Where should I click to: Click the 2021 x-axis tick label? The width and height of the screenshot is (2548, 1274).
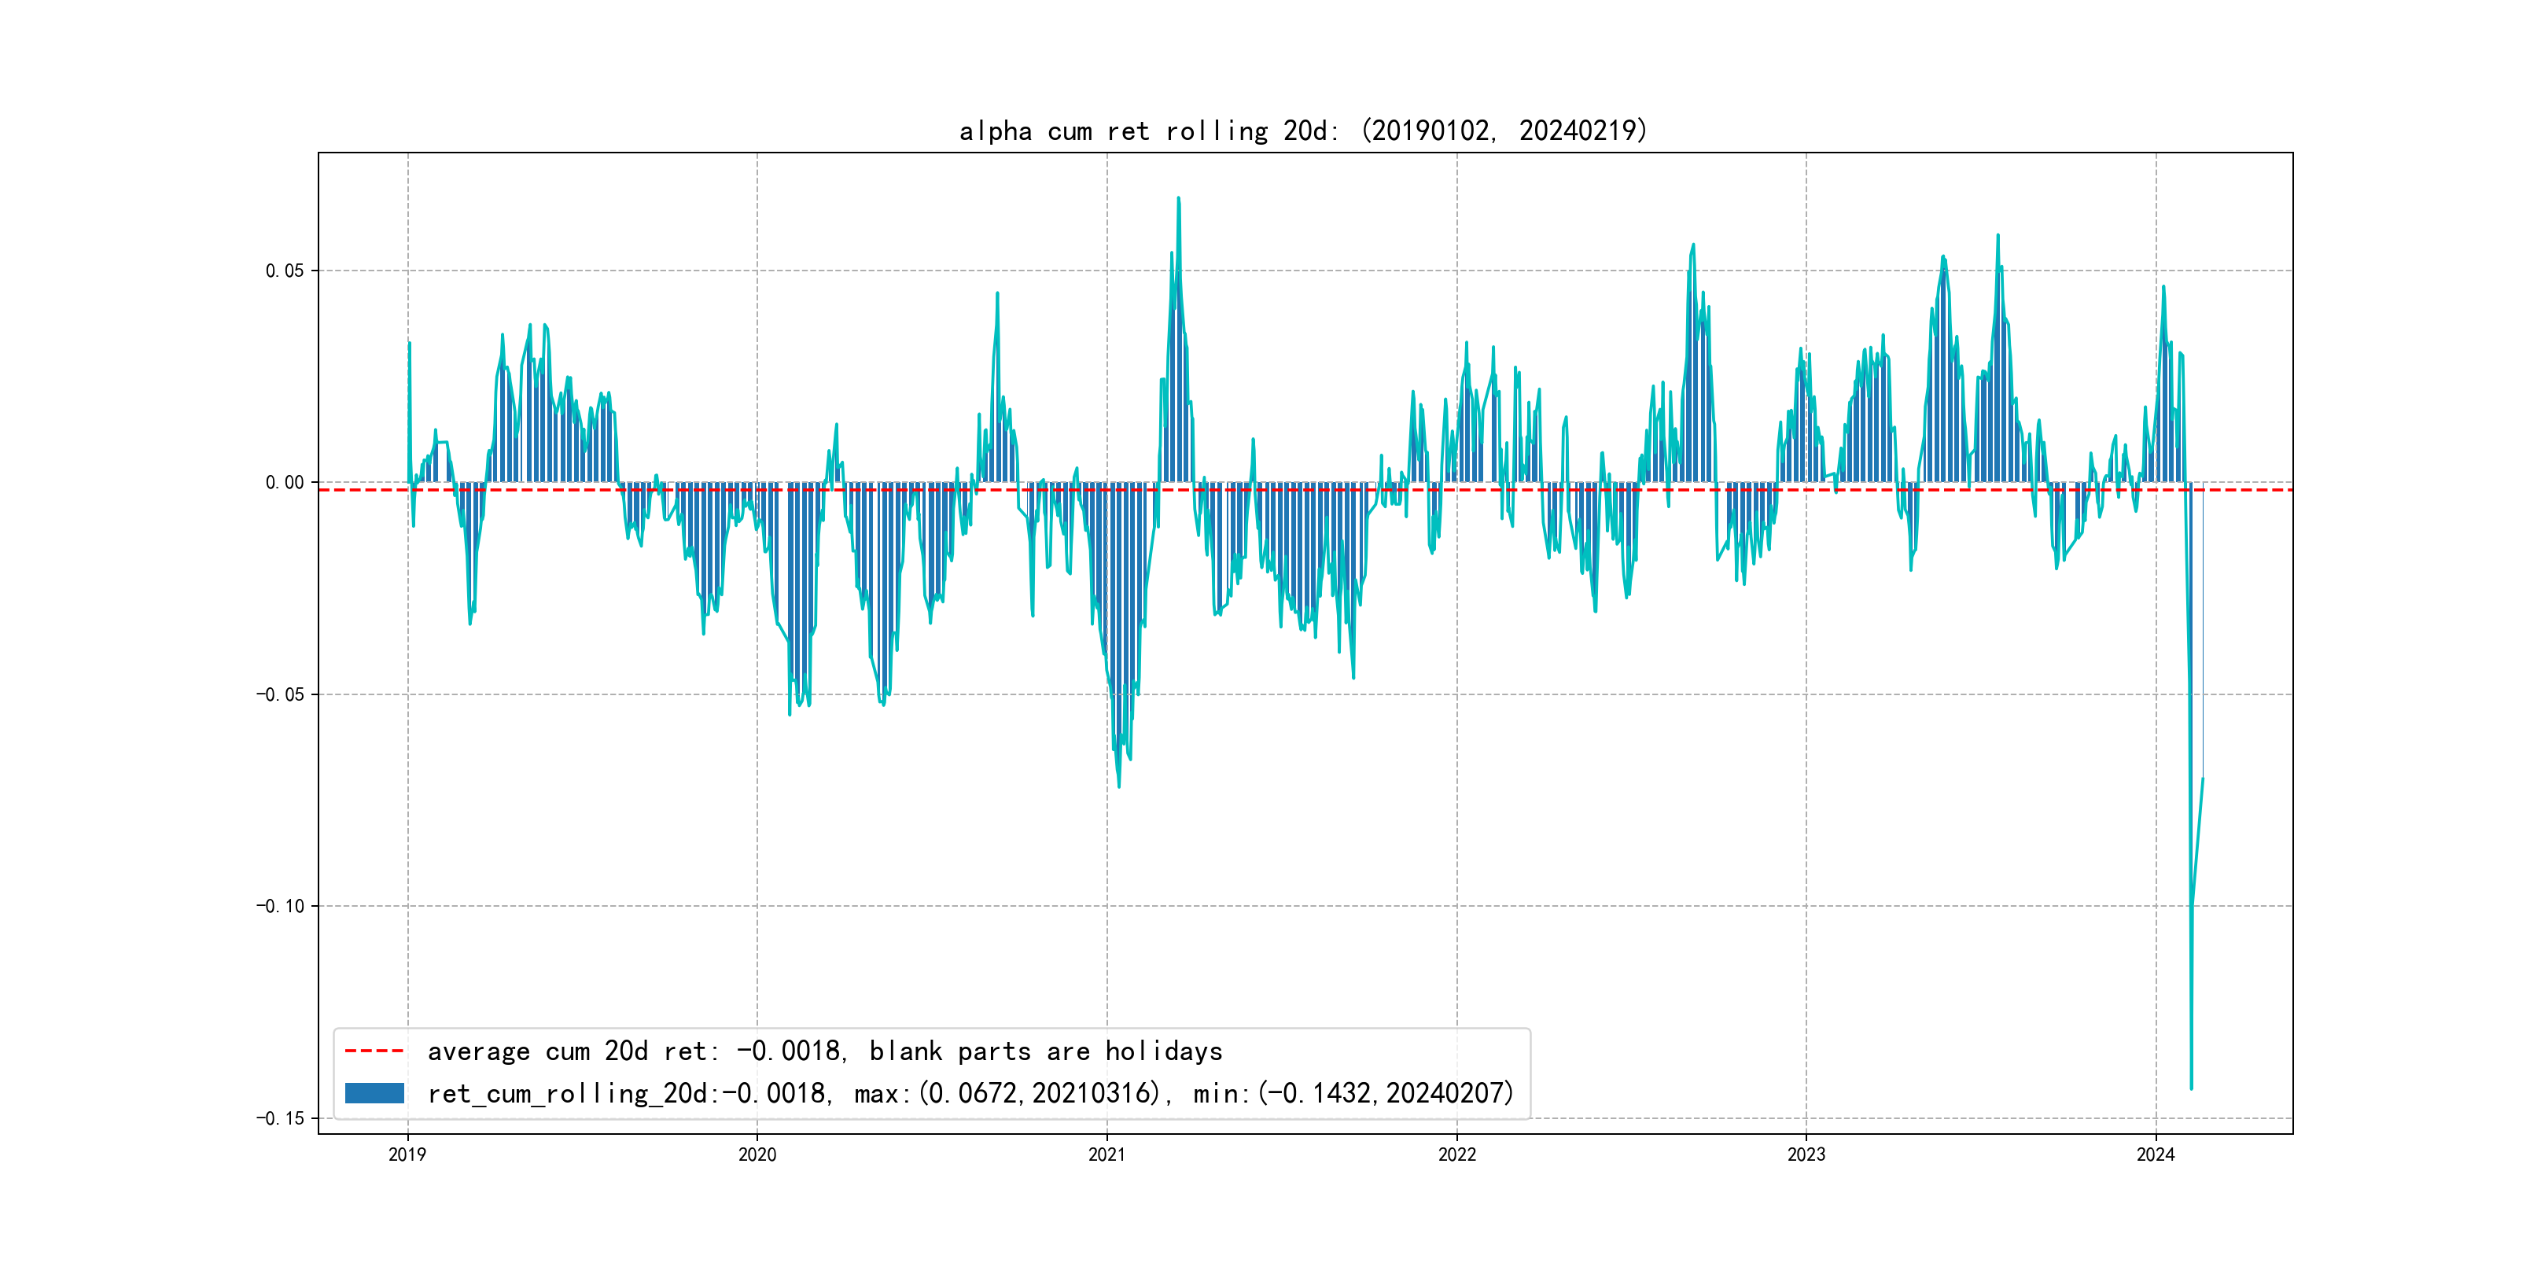coord(1106,1154)
